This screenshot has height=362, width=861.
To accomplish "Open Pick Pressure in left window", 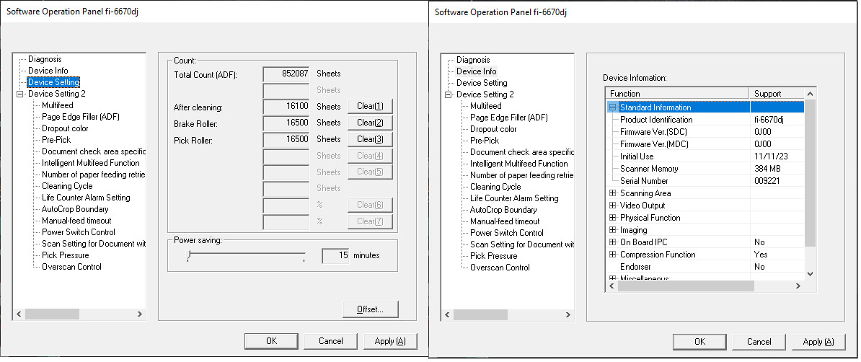I will (x=66, y=255).
